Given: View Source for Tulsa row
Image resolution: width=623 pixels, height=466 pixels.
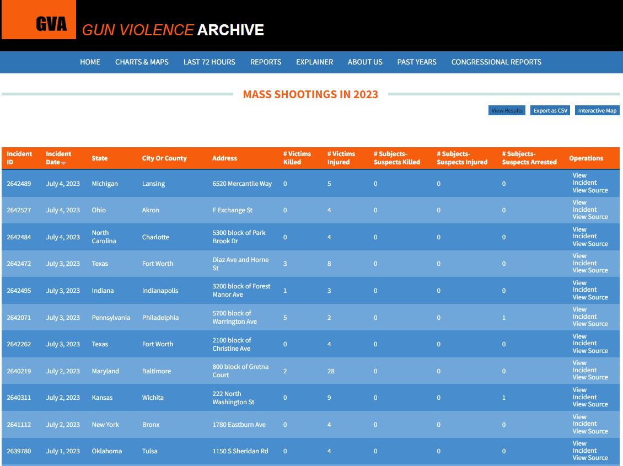Looking at the screenshot, I should (590, 458).
